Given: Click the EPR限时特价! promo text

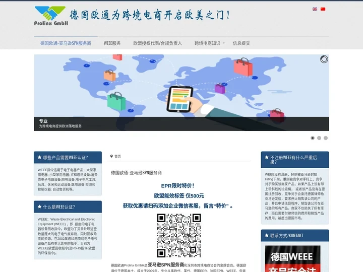Looking at the screenshot, I should coord(177,186).
